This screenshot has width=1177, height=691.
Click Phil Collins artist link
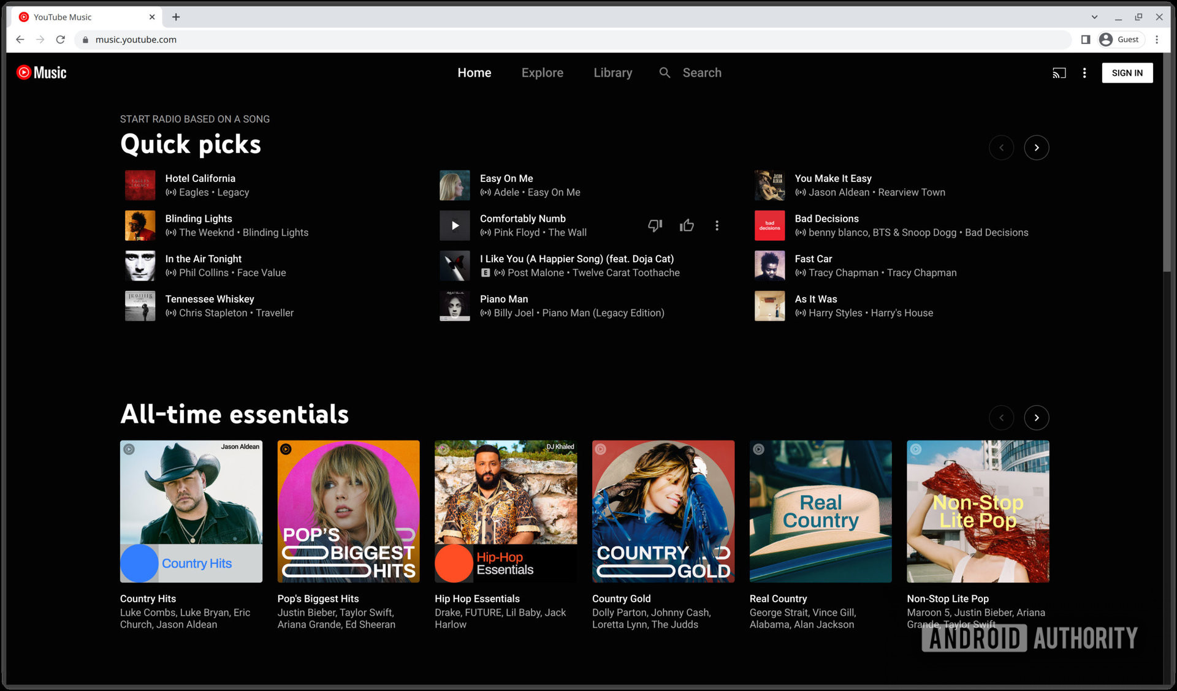[x=204, y=273]
